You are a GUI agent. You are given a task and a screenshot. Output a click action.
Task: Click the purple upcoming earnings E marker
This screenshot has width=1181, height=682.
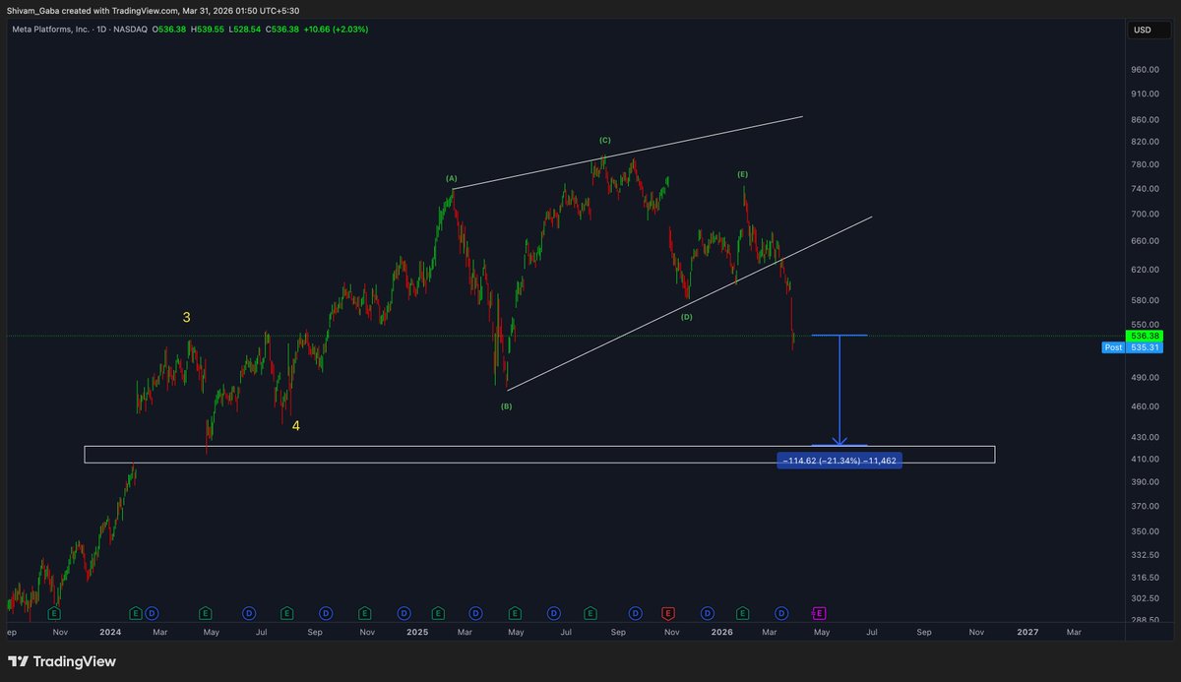pos(818,612)
